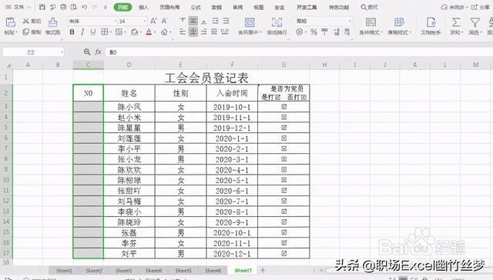Viewport: 493px width, 280px height.
Task: Click the Increase Decimal icon
Action: 337,32
